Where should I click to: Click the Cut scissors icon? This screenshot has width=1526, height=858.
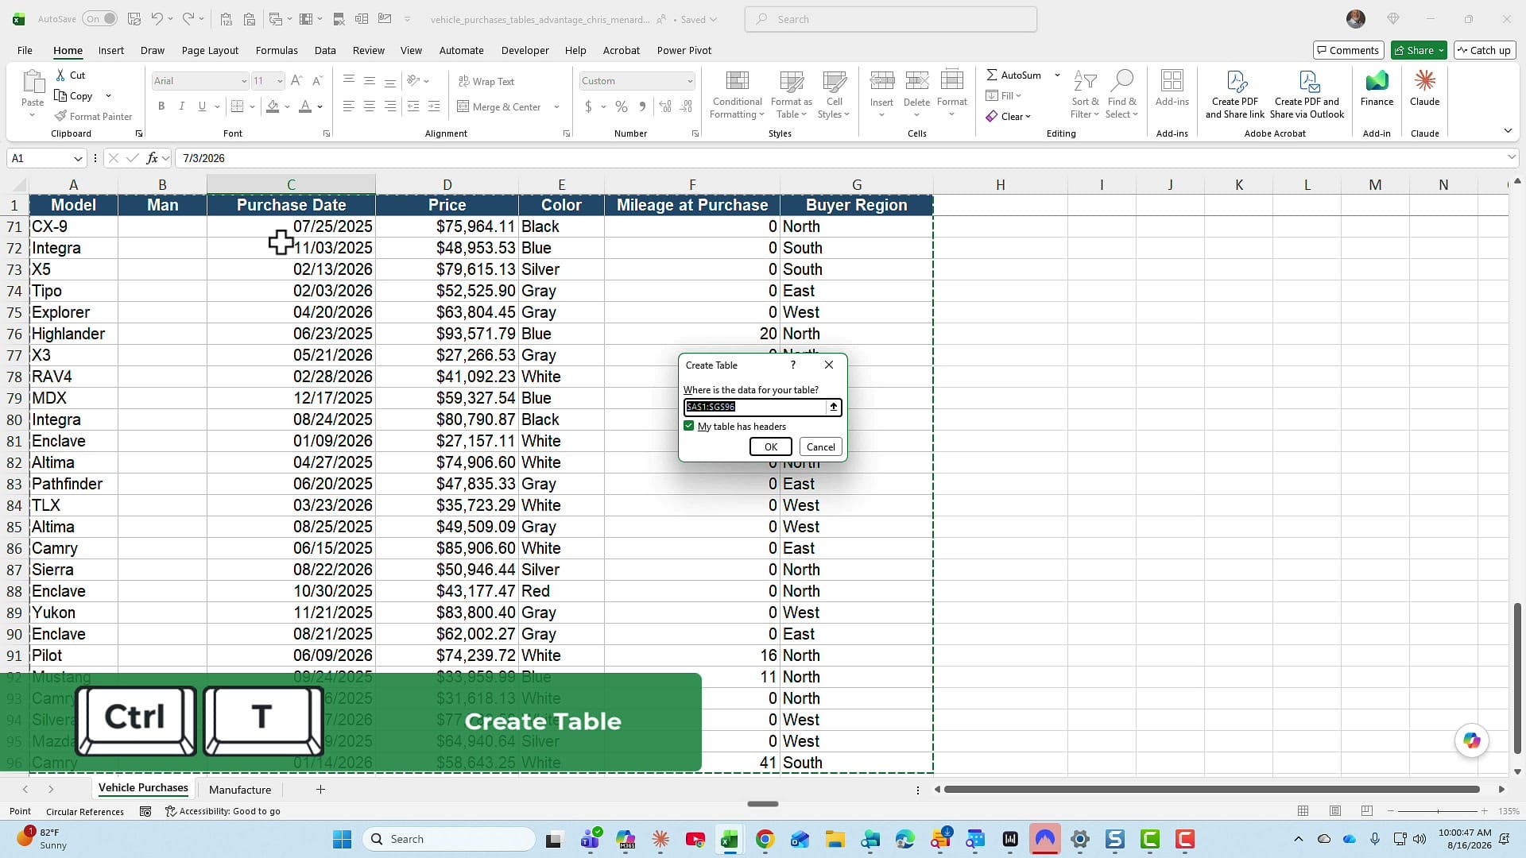tap(61, 75)
